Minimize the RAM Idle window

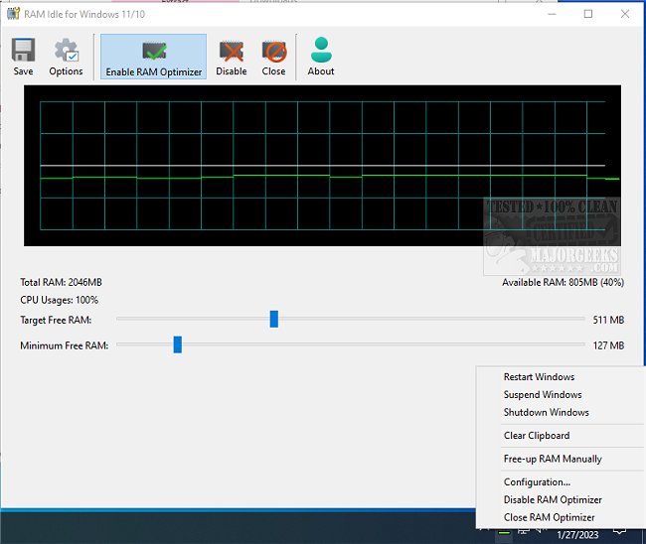pos(552,14)
